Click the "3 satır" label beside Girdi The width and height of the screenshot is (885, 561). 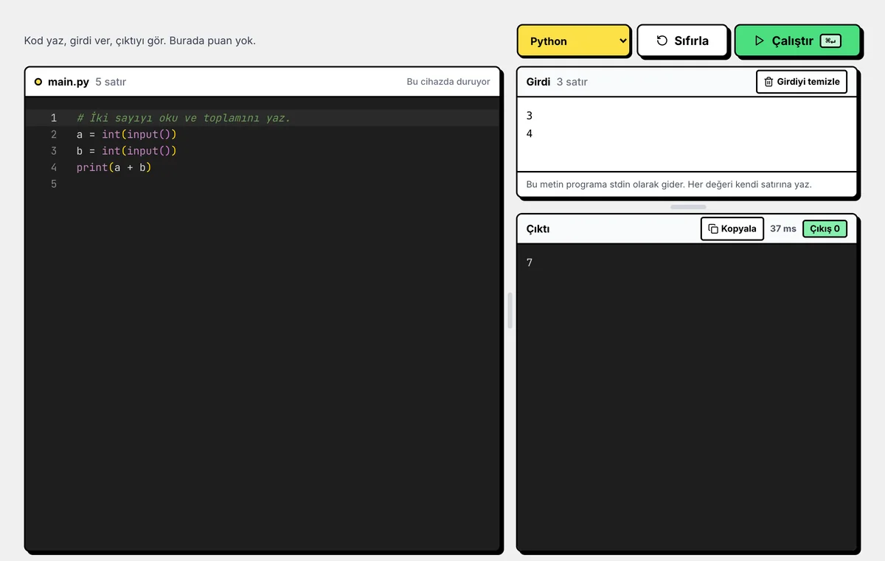(572, 82)
